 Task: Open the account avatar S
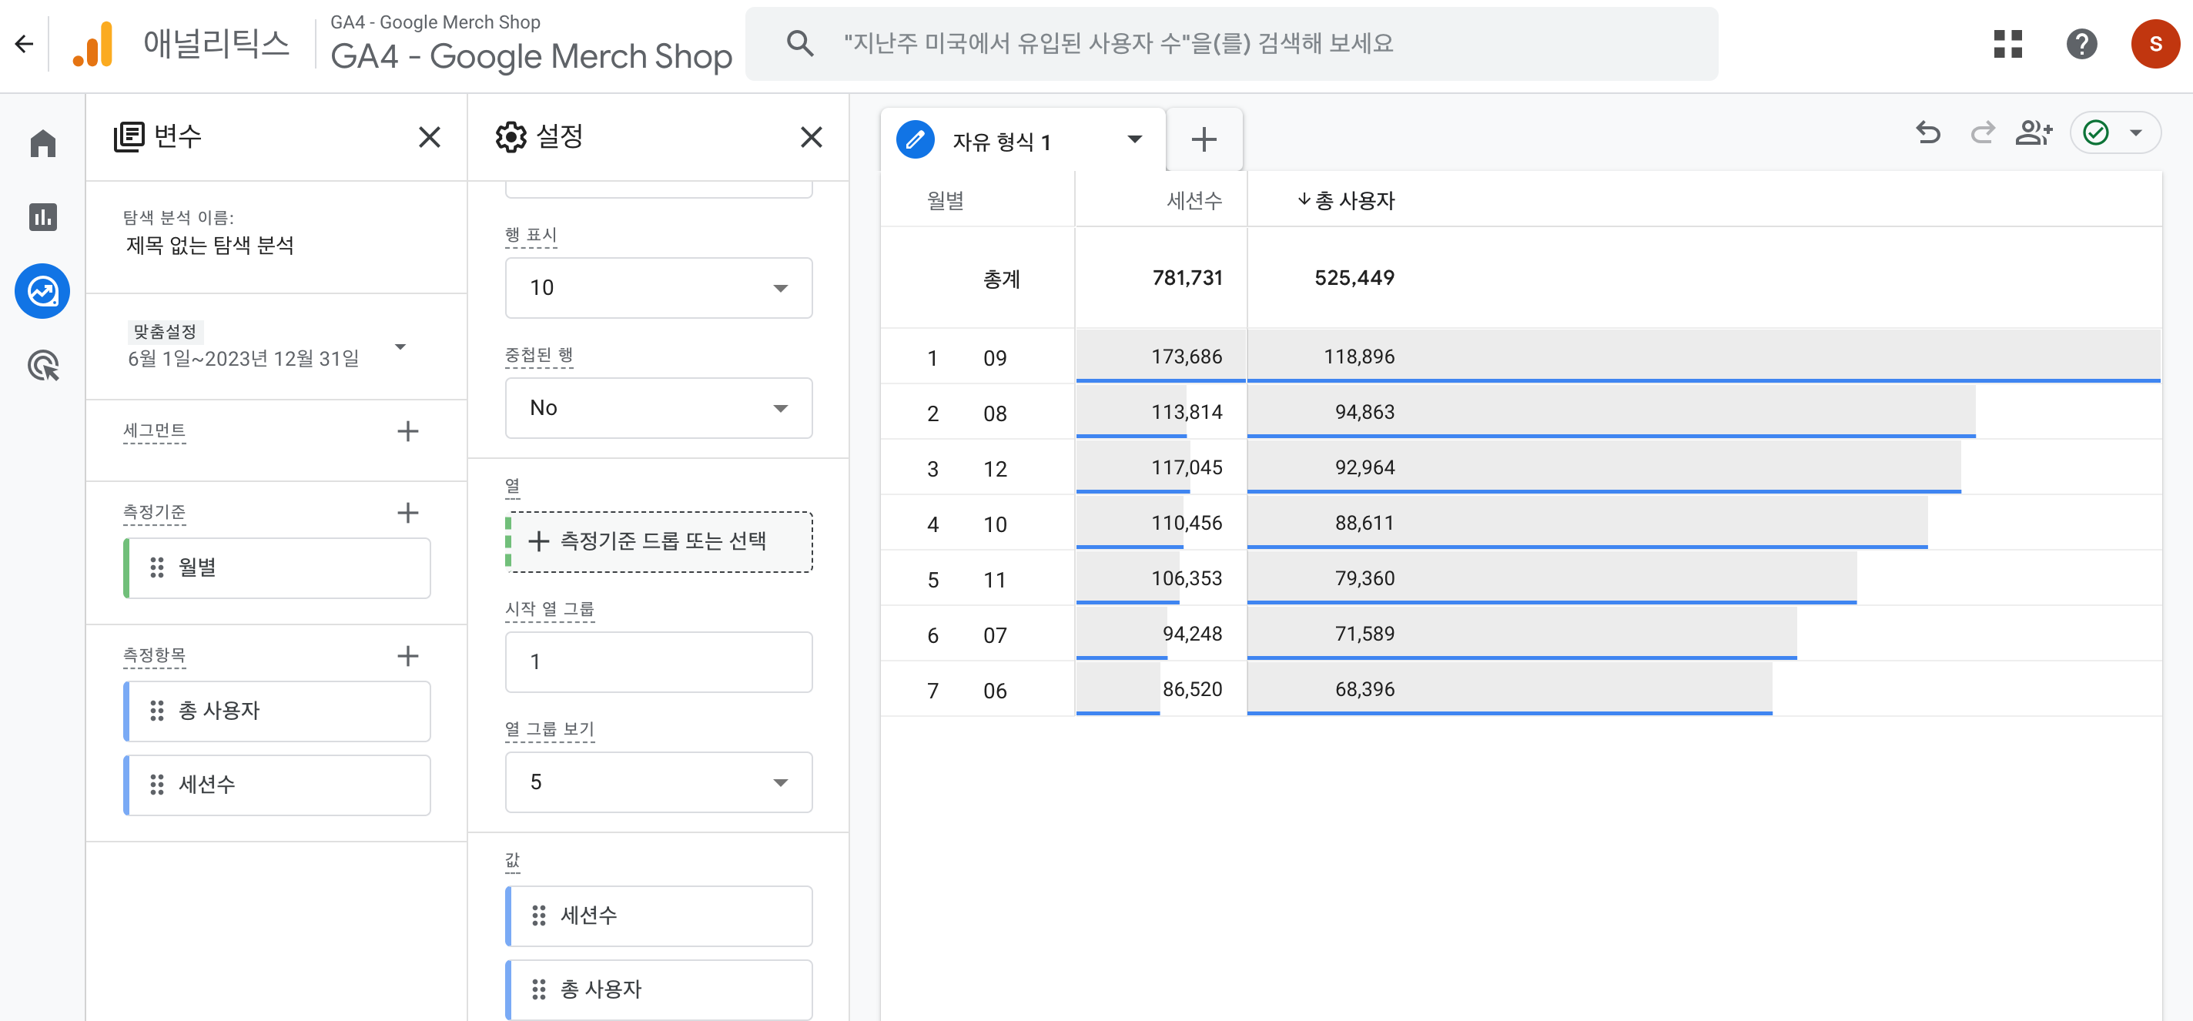click(2154, 43)
